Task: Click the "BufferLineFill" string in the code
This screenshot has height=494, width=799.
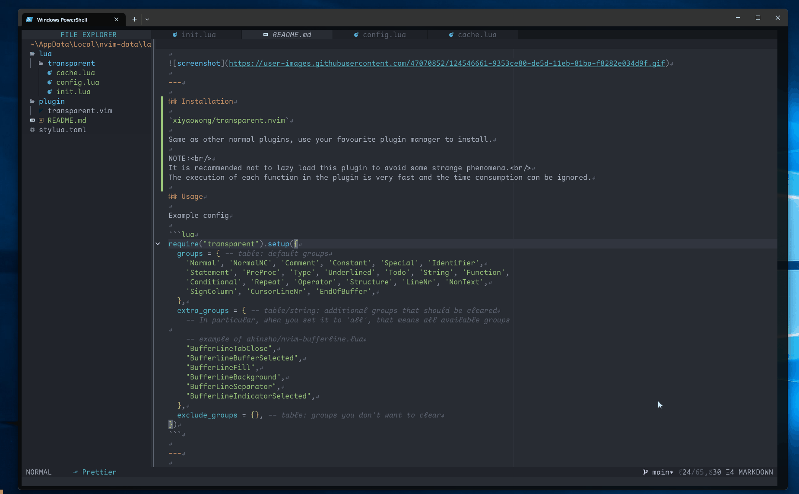Action: (x=220, y=368)
